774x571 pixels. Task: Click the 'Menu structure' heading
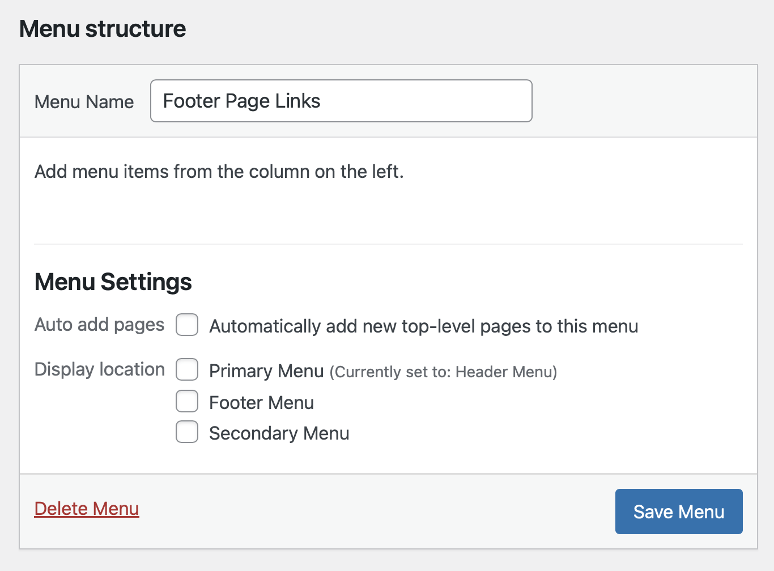click(x=103, y=29)
